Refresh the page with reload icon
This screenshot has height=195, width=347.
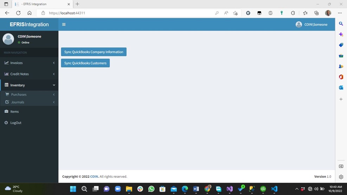[x=18, y=13]
